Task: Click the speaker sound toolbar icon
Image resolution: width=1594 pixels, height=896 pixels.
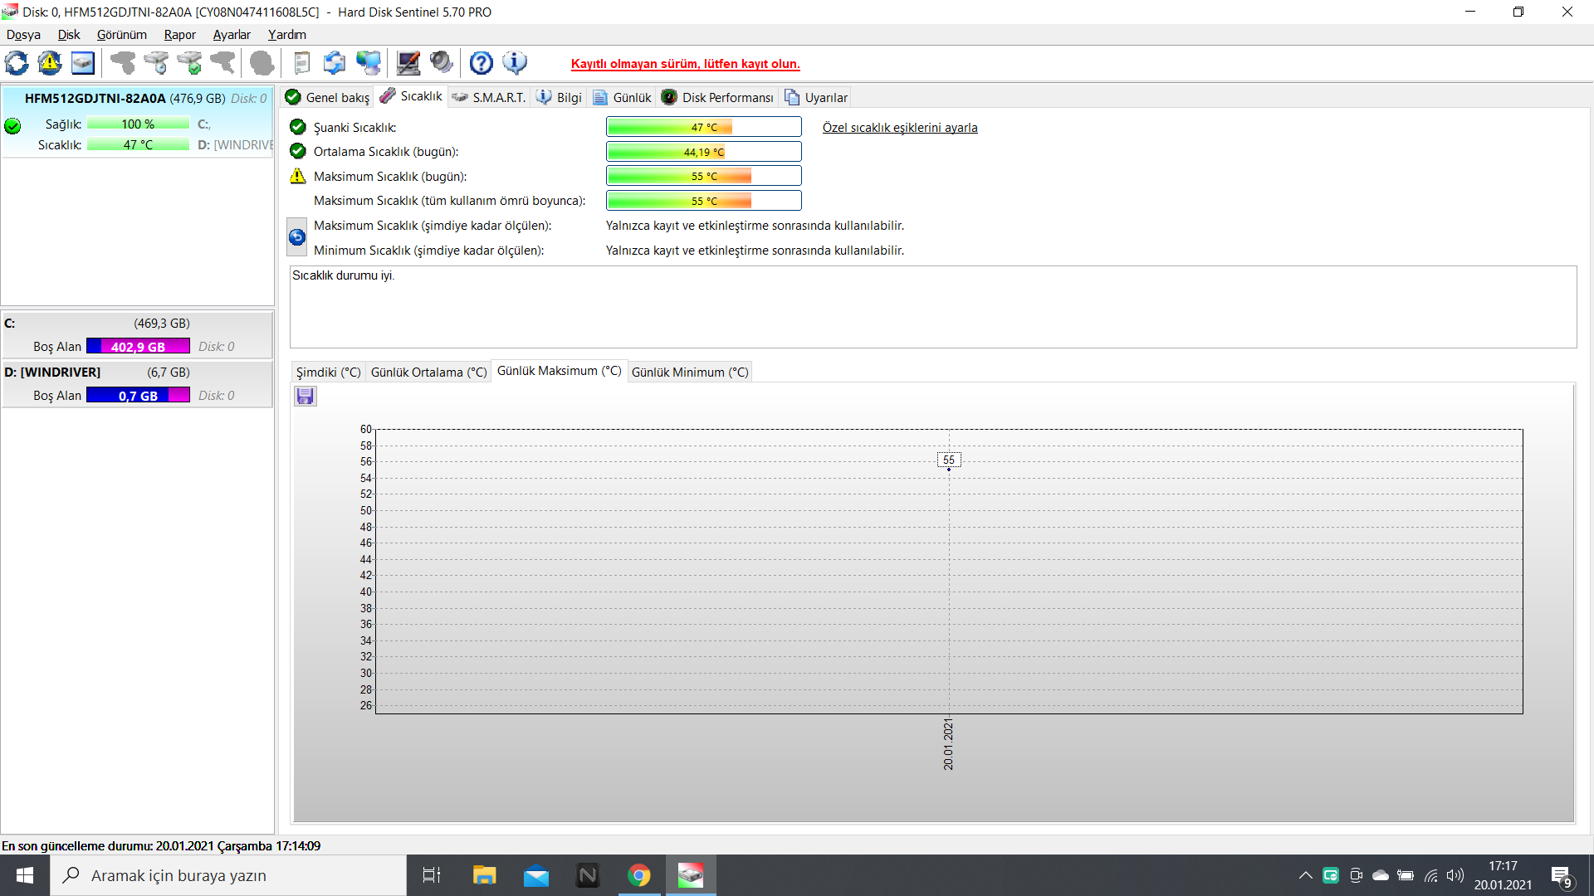Action: tap(442, 63)
